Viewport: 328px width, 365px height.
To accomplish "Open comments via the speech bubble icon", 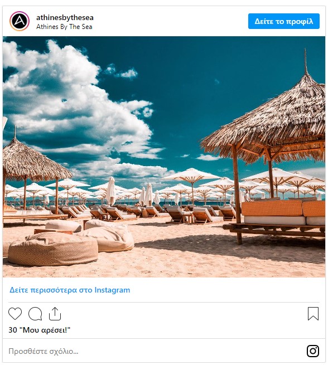I will tap(35, 314).
